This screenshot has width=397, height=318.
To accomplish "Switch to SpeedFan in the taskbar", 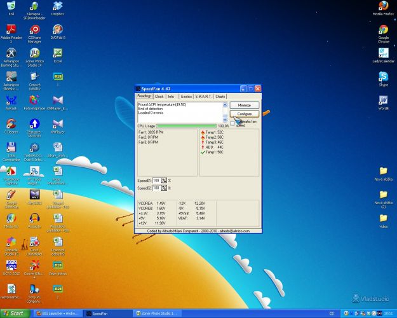I will point(107,314).
